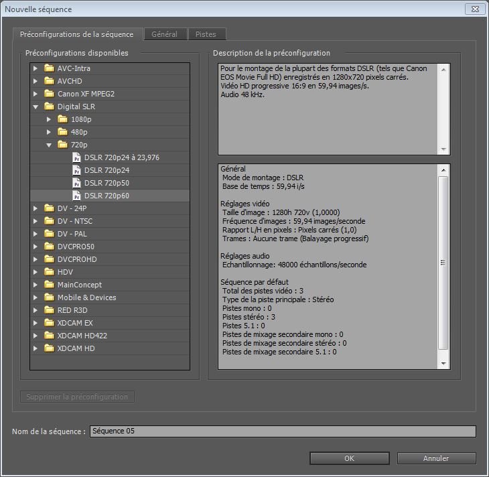Image resolution: width=489 pixels, height=477 pixels.
Task: Expand the DV - PAL folder arrow
Action: point(36,234)
